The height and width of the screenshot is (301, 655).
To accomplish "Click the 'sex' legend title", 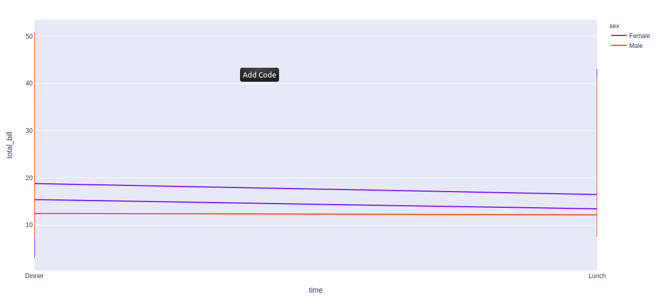I will click(614, 26).
